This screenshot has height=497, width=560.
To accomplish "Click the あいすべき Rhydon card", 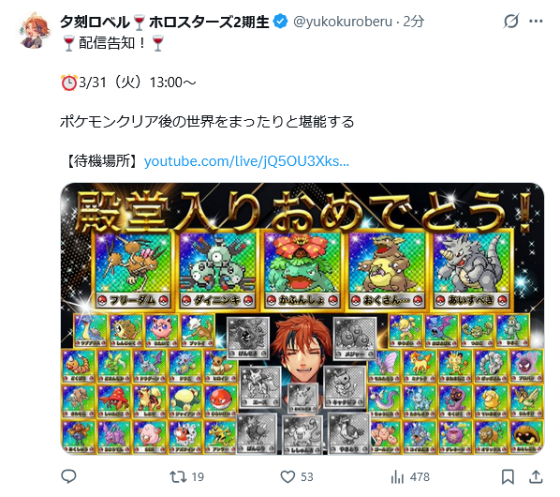I will click(472, 270).
